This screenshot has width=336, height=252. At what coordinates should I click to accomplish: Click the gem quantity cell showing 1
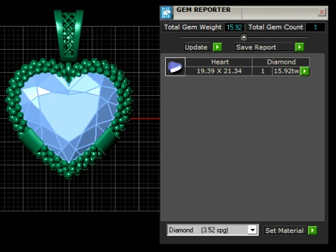click(x=262, y=71)
